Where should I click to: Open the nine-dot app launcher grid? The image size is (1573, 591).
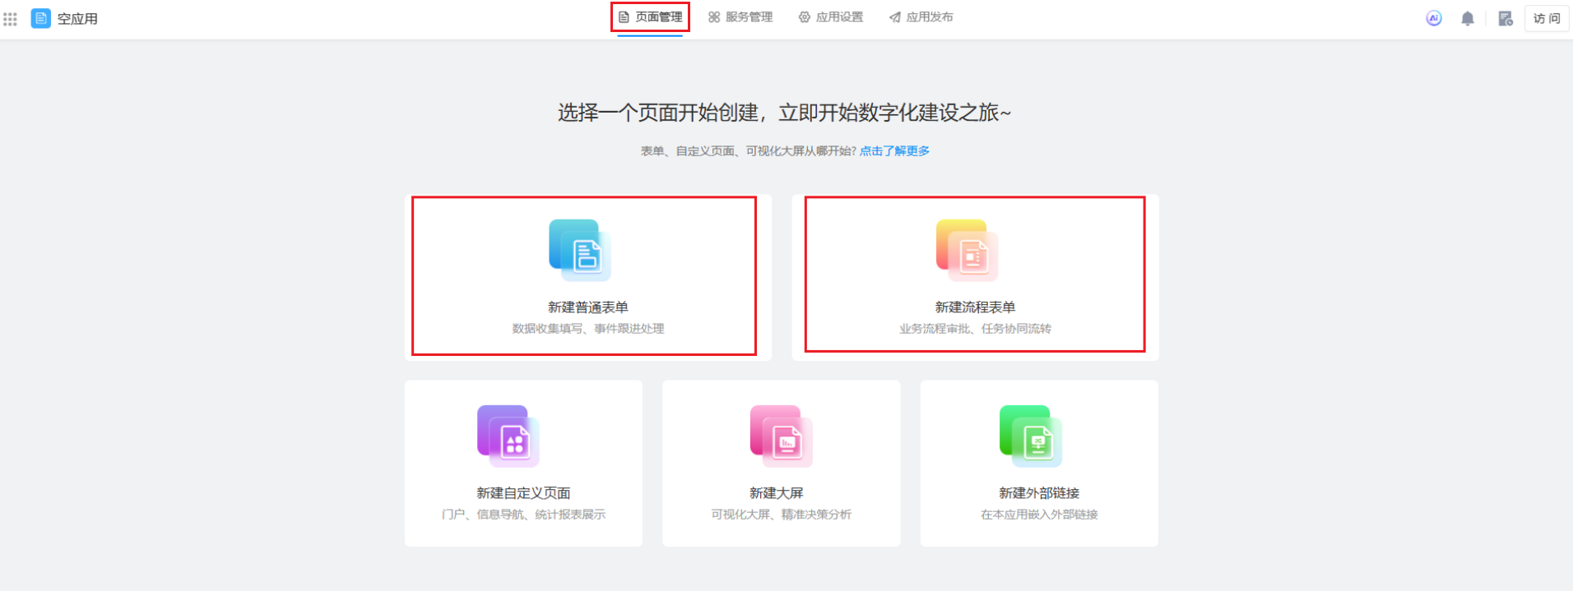[10, 19]
